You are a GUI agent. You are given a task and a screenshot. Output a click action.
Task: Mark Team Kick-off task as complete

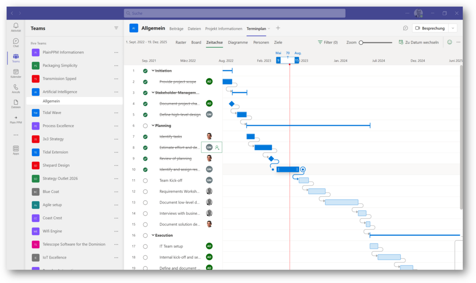point(145,181)
